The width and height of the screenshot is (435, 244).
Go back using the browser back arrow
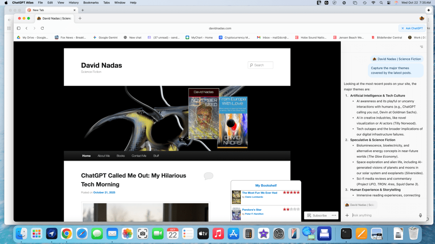click(x=26, y=28)
